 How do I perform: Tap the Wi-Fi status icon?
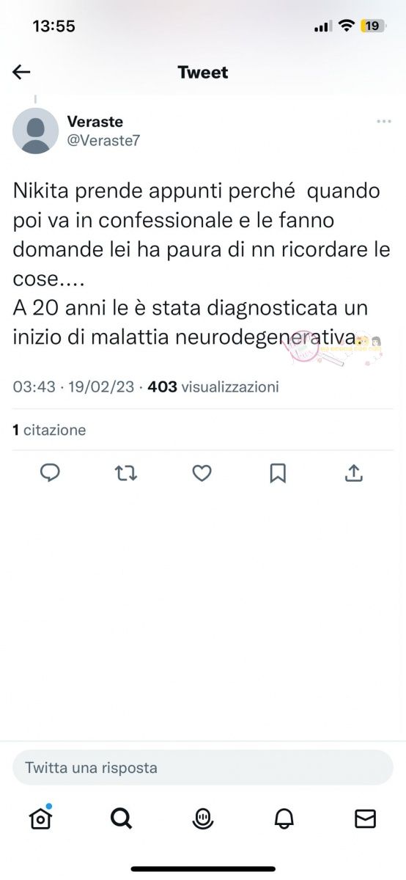point(346,26)
